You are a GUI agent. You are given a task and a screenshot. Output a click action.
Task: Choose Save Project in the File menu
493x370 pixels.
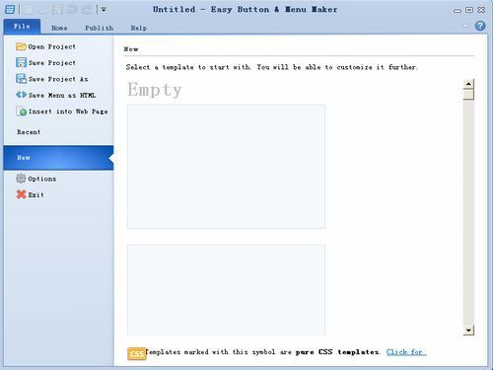point(45,62)
